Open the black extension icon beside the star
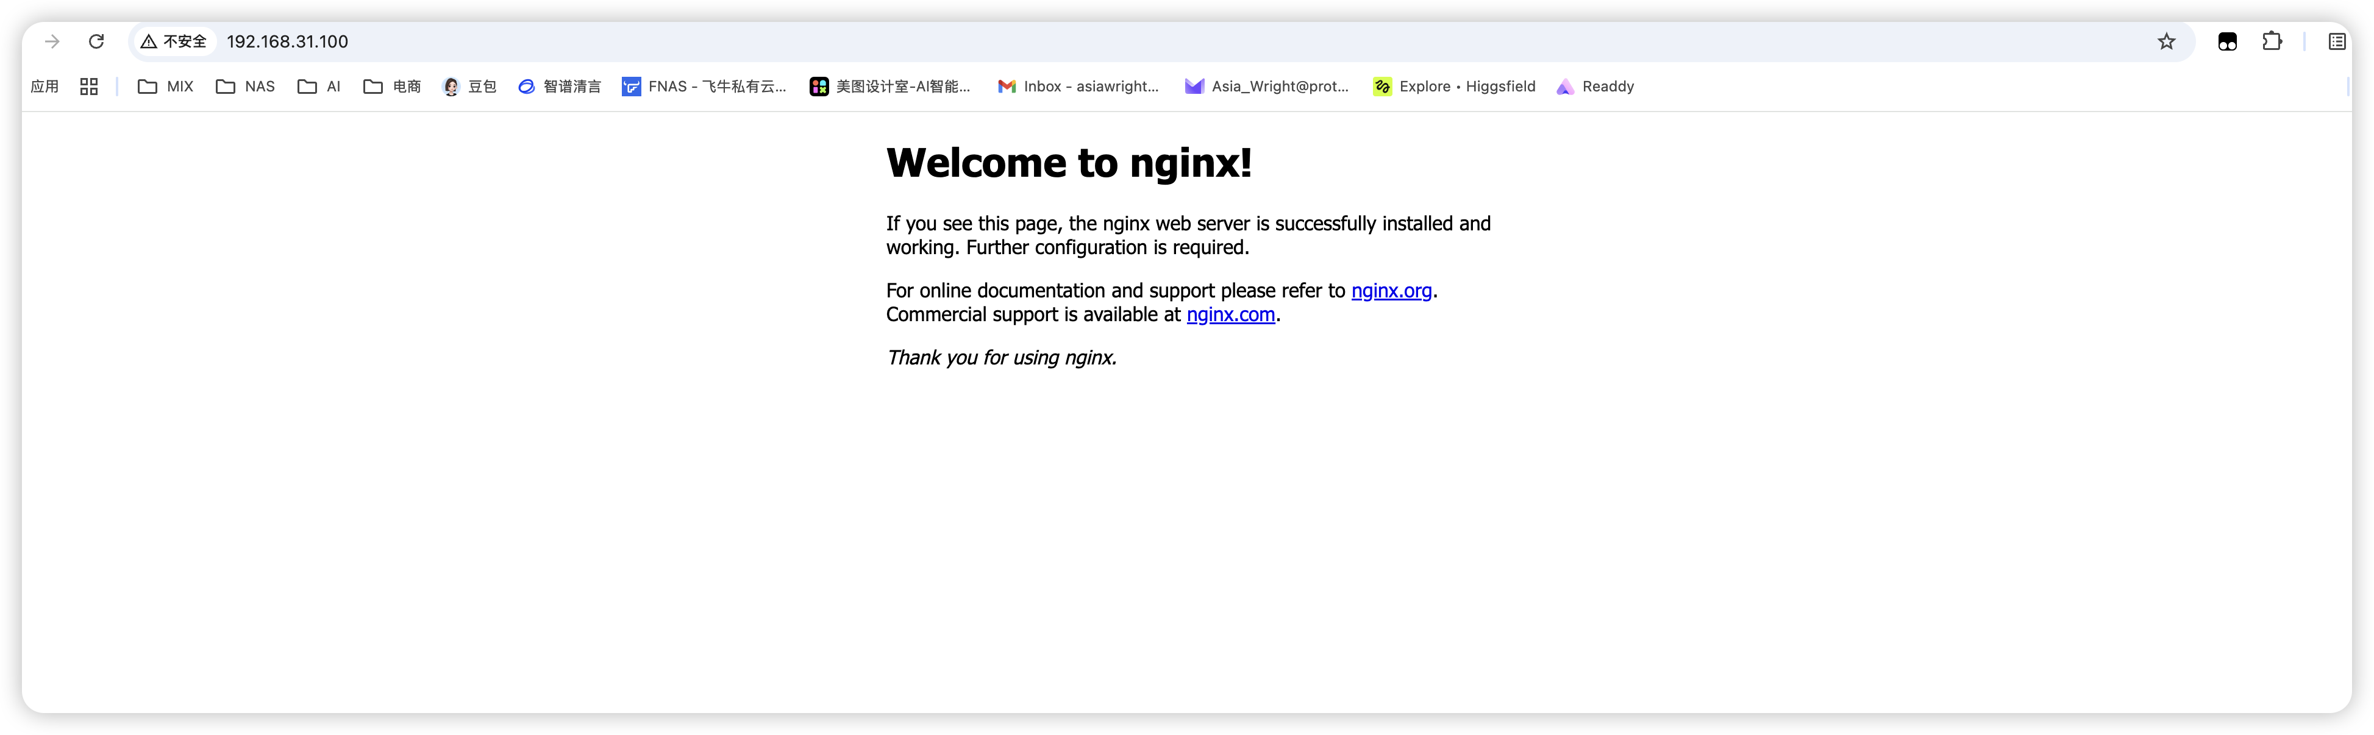This screenshot has height=735, width=2374. (x=2228, y=41)
